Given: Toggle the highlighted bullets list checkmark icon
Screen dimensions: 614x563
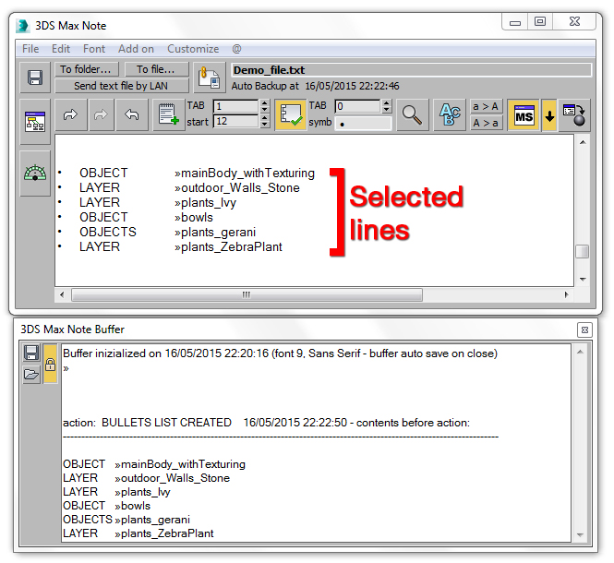Looking at the screenshot, I should pyautogui.click(x=291, y=114).
